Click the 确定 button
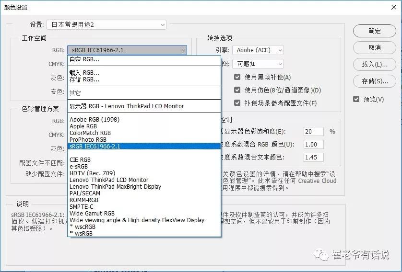402x272 pixels. [374, 31]
